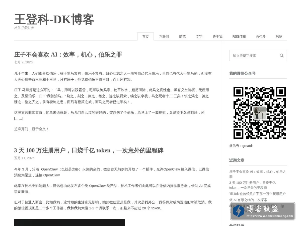Click the 王登科-DK博客 site title
This screenshot has width=301, height=226.
pos(54,19)
